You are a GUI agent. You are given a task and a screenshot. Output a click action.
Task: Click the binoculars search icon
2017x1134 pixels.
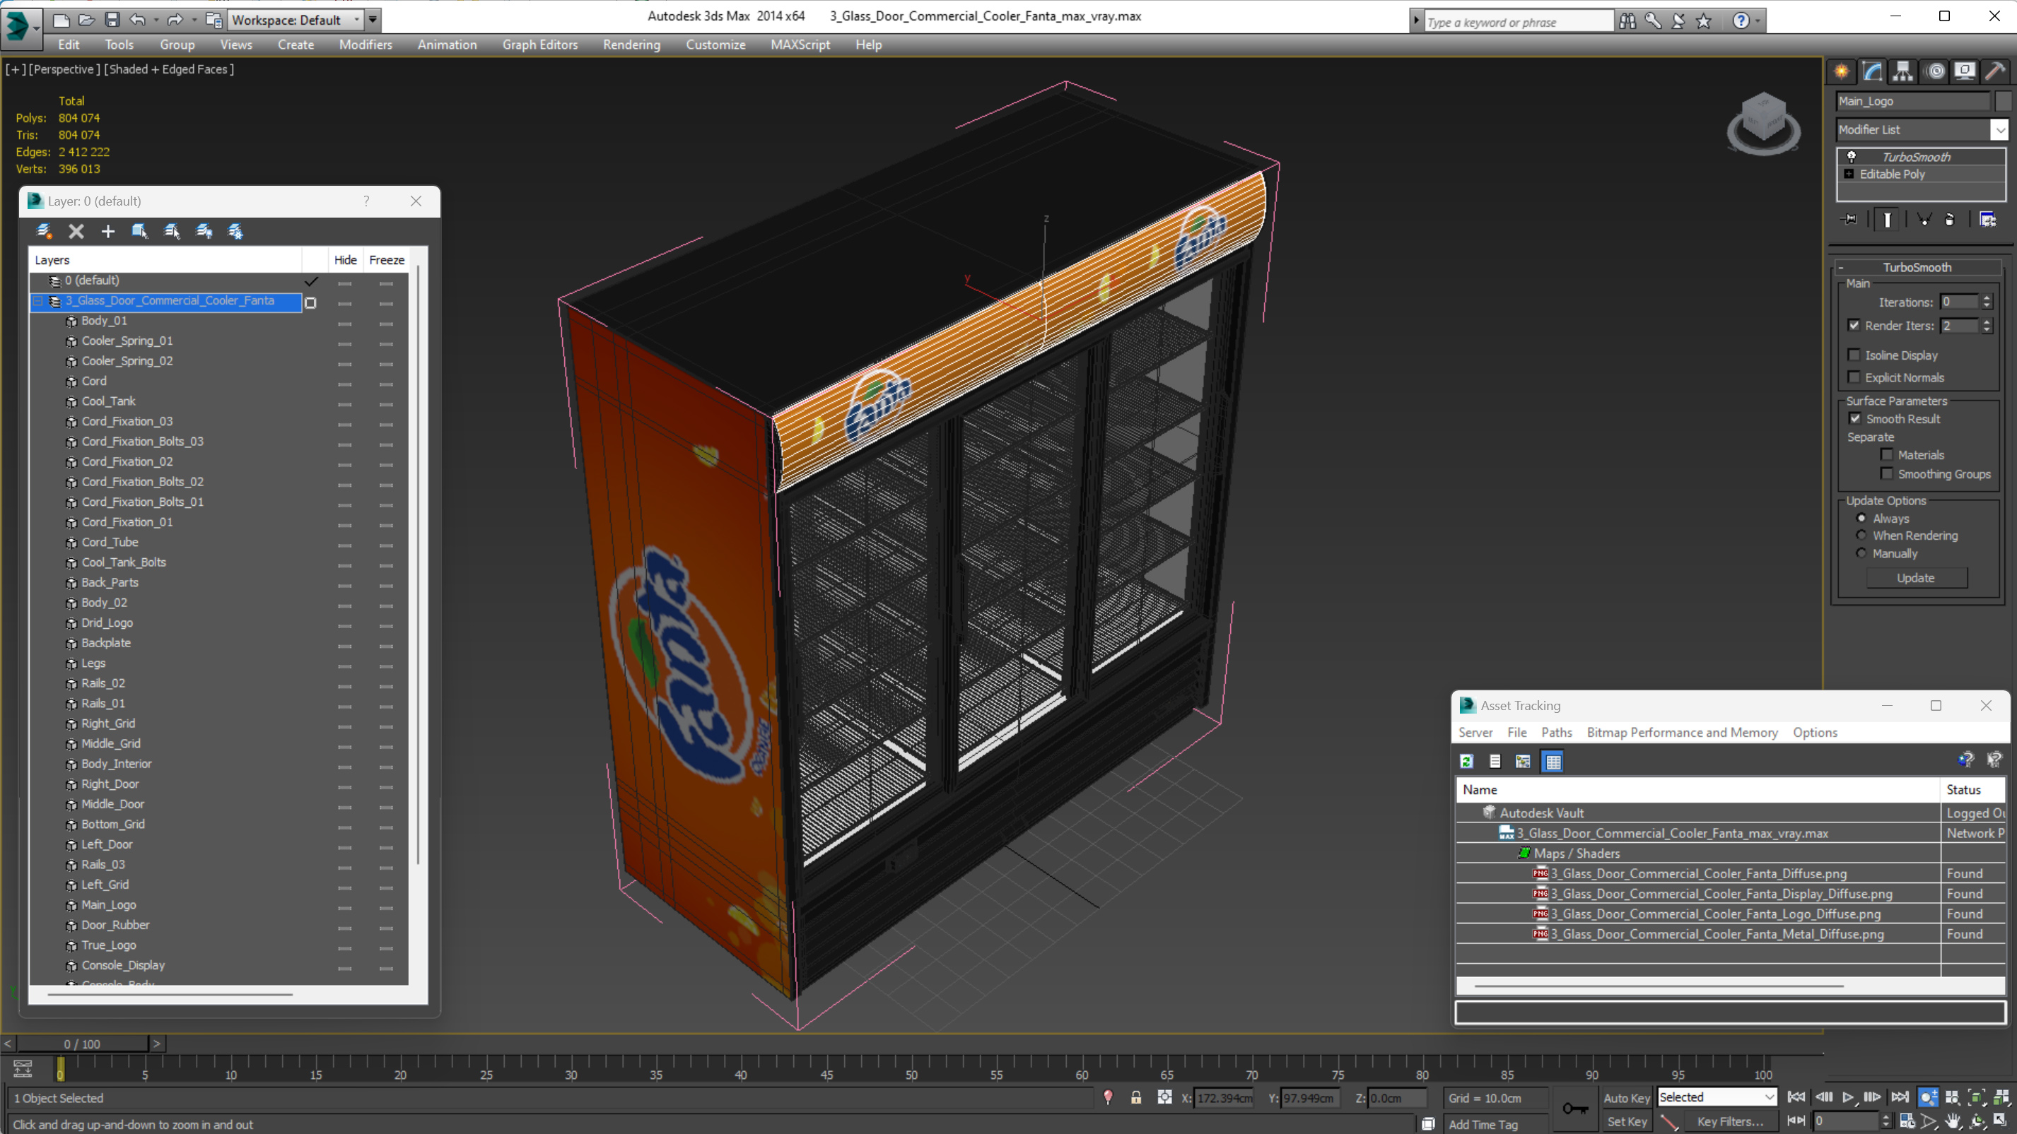coord(1628,21)
